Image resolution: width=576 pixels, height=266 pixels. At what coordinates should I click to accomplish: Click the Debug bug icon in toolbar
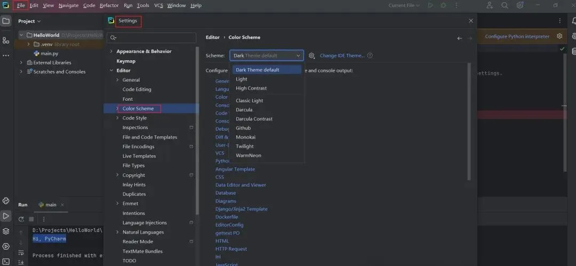point(443,5)
